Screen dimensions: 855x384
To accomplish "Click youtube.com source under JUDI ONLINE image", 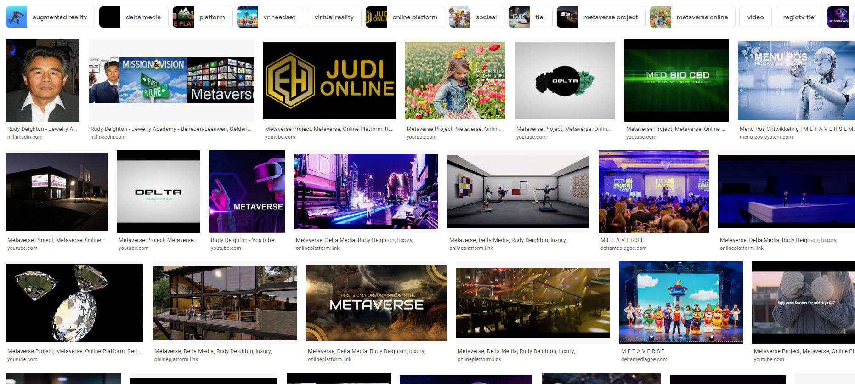I will pos(280,137).
